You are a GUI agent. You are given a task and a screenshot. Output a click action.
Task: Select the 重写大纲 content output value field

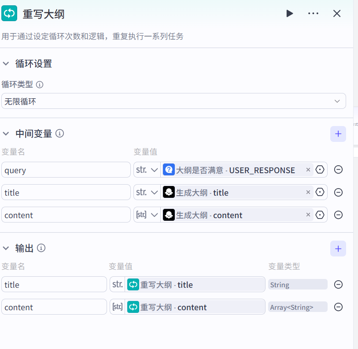pos(196,307)
